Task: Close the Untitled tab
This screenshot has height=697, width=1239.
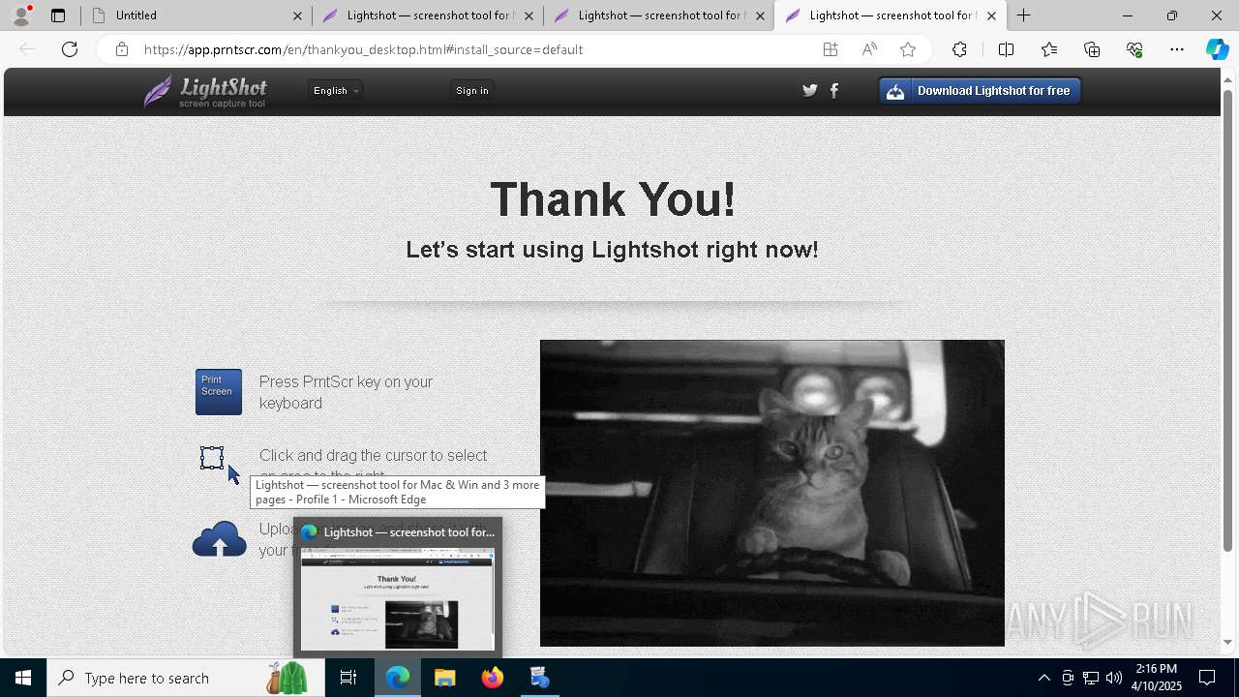Action: coord(297,15)
